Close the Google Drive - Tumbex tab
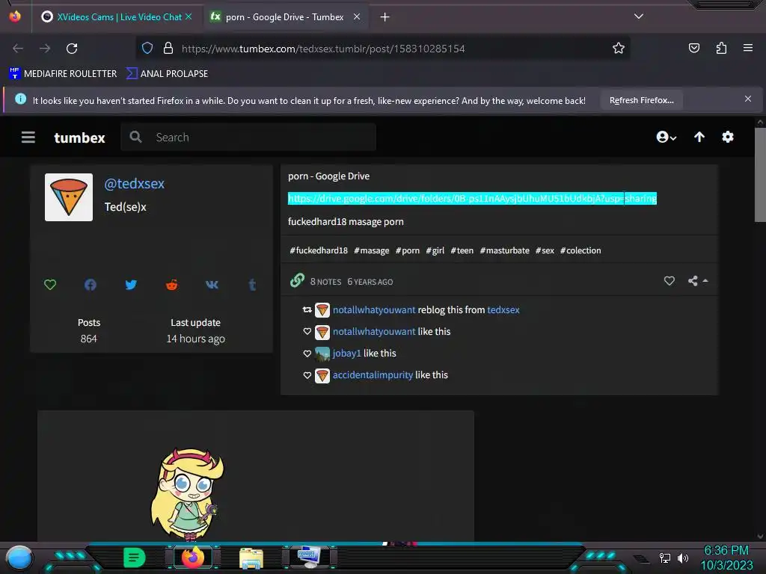Viewport: 766px width, 574px height. (357, 16)
